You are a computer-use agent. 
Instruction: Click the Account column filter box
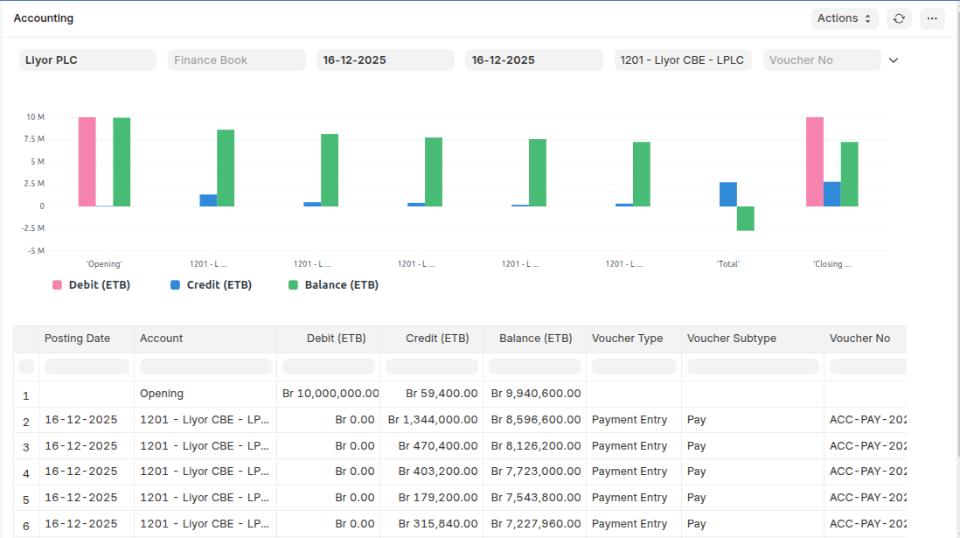[x=205, y=367]
